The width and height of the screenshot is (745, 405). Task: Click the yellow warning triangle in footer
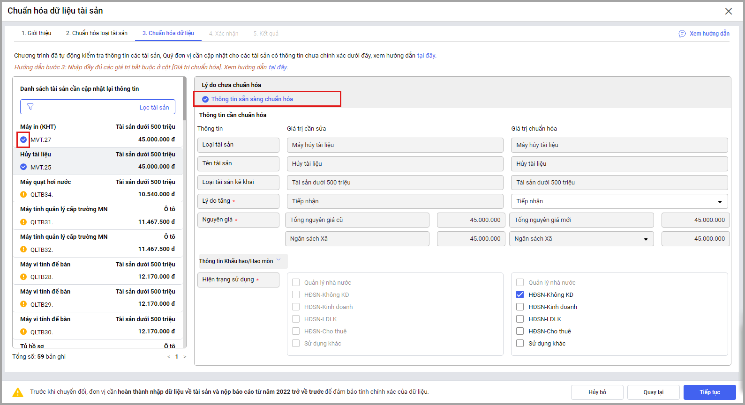(x=18, y=392)
